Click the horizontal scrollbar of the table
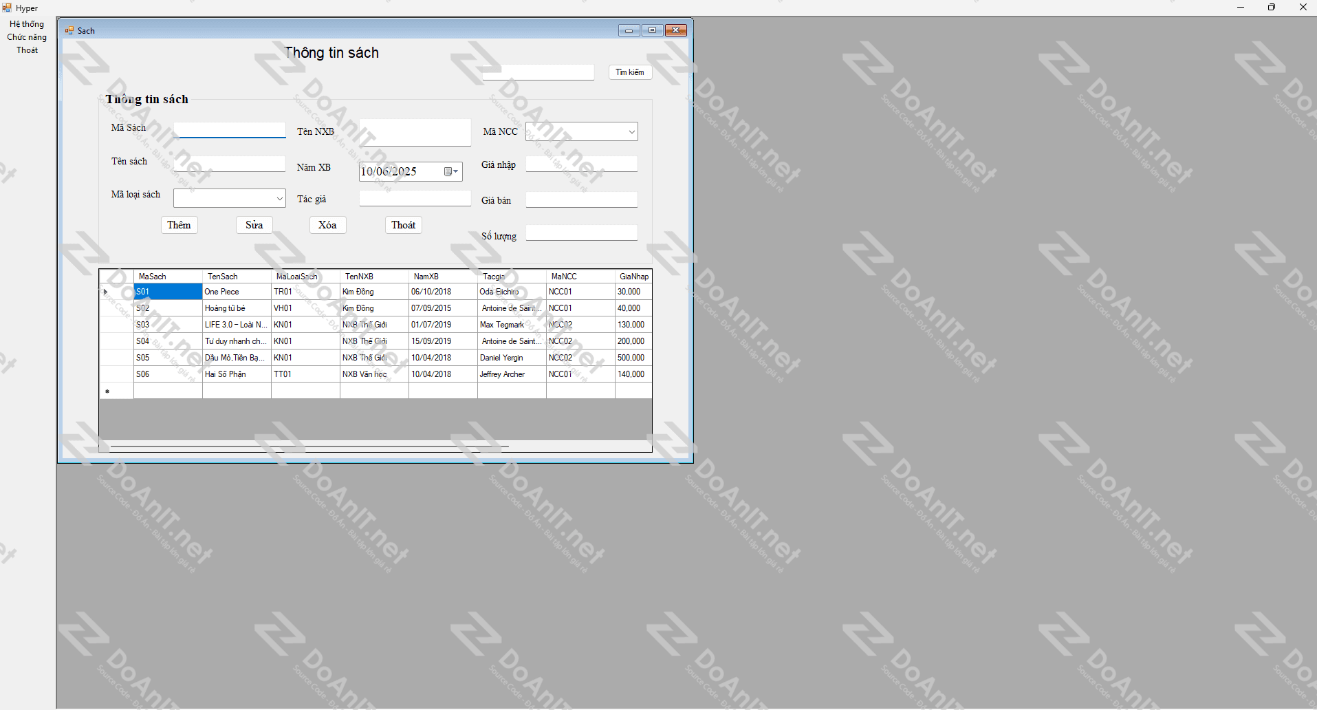The height and width of the screenshot is (710, 1317). 309,447
